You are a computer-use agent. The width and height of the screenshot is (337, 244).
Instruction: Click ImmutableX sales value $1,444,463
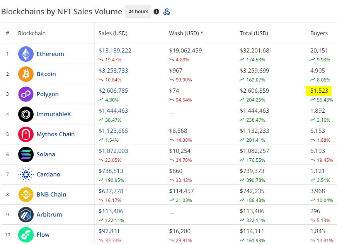113,111
